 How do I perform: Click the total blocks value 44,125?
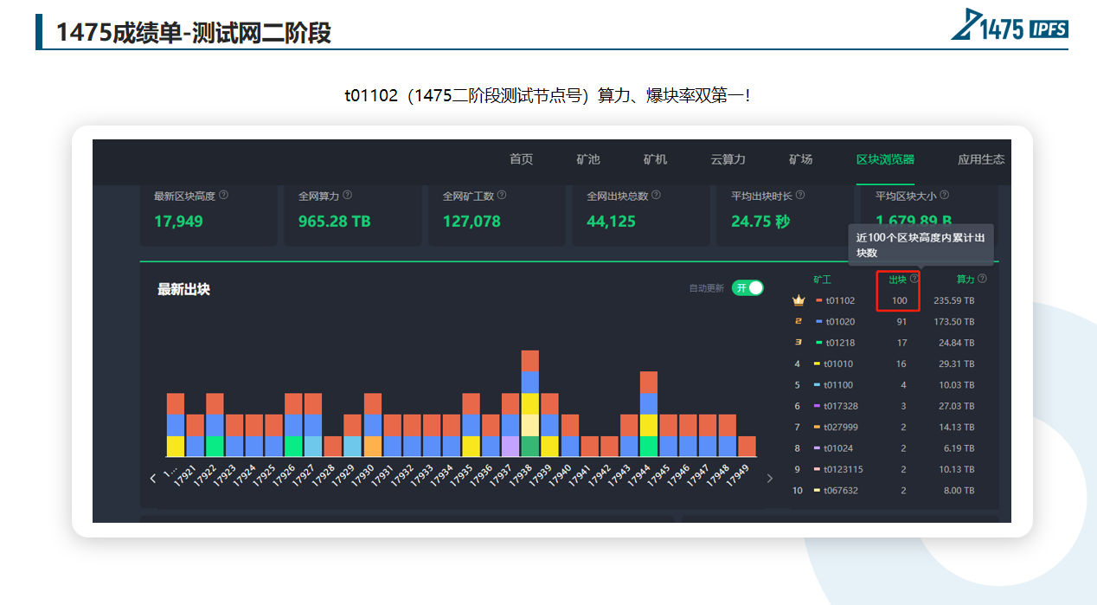612,222
